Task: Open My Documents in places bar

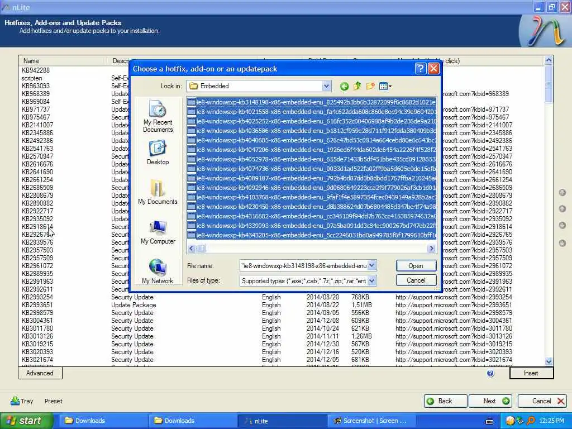Action: (158, 192)
